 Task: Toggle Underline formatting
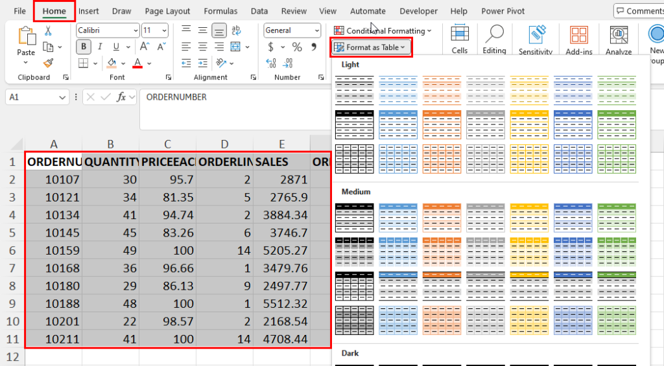(x=115, y=47)
